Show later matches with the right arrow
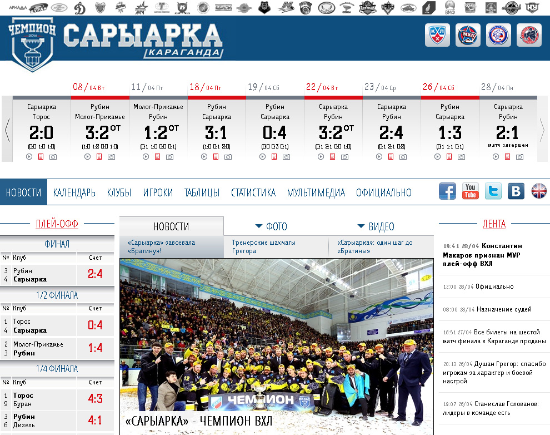Screen dimensions: 550x435 [x=542, y=129]
